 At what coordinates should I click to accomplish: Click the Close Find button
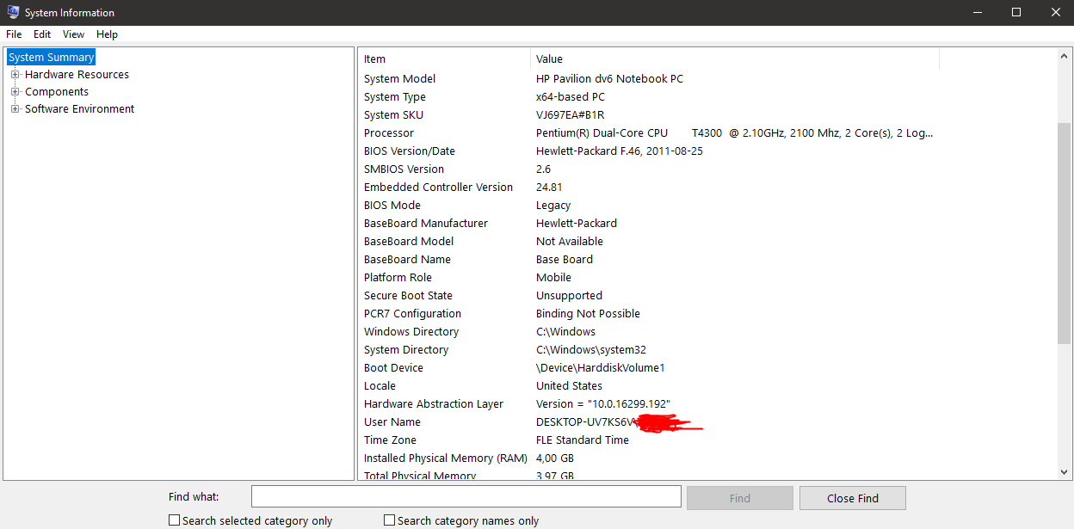tap(853, 498)
